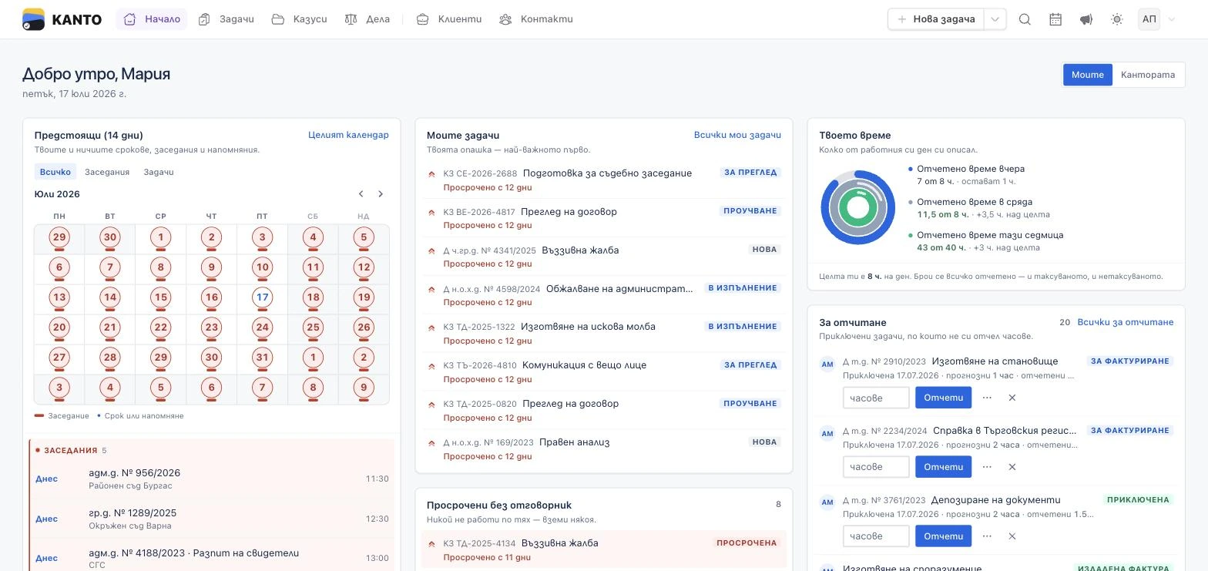Open more options for Депозиране на документи
Viewport: 1208px width, 571px height.
[x=987, y=536]
